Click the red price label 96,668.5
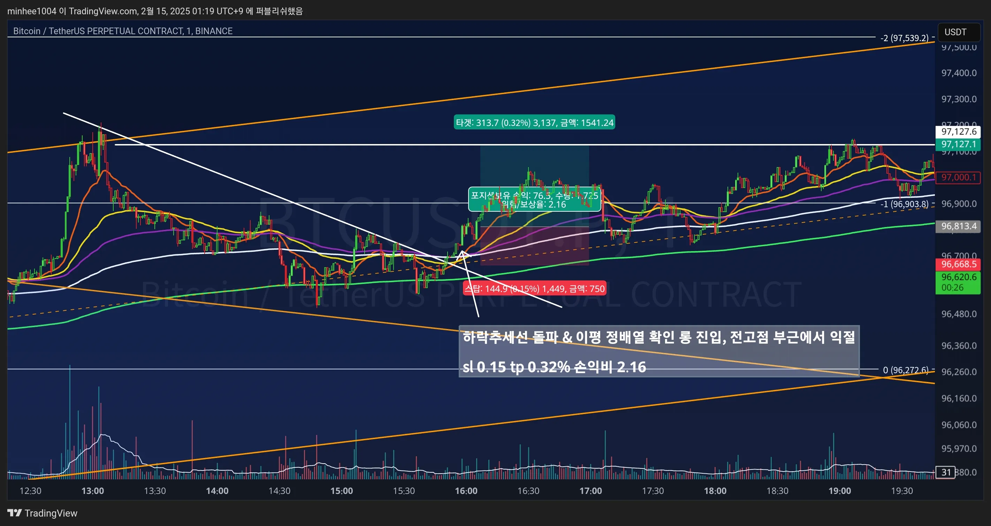 coord(958,264)
